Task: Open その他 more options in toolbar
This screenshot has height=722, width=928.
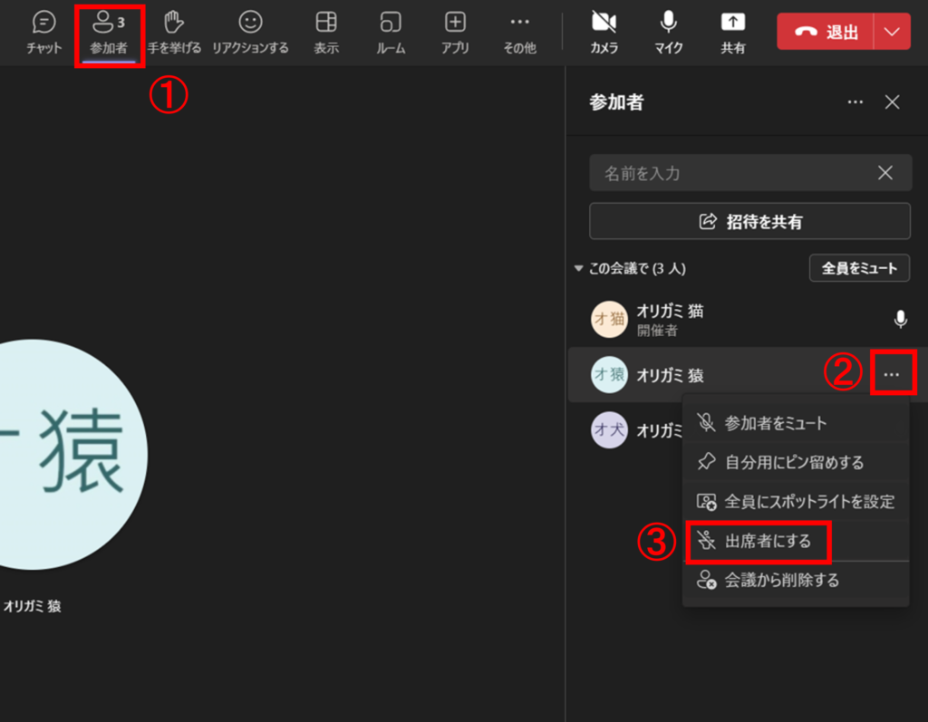Action: coord(519,32)
